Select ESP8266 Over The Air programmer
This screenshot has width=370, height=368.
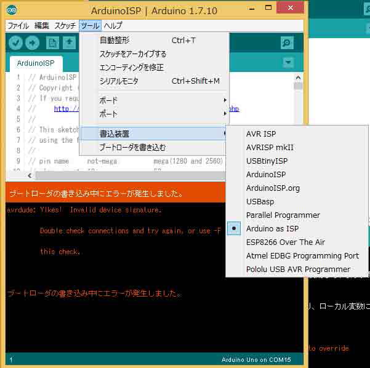(x=297, y=242)
